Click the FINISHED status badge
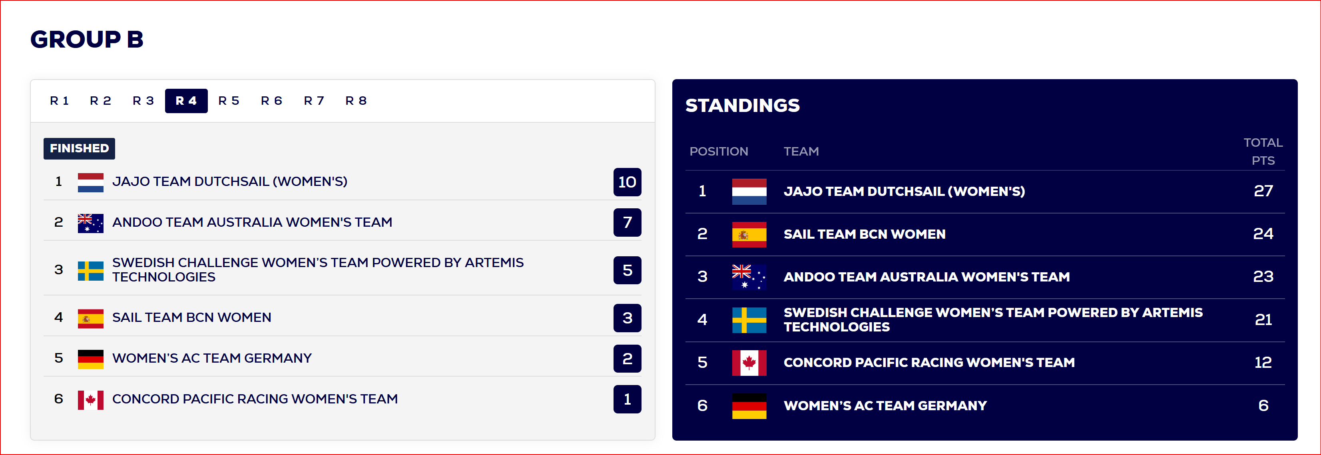Viewport: 1321px width, 455px height. [x=79, y=148]
